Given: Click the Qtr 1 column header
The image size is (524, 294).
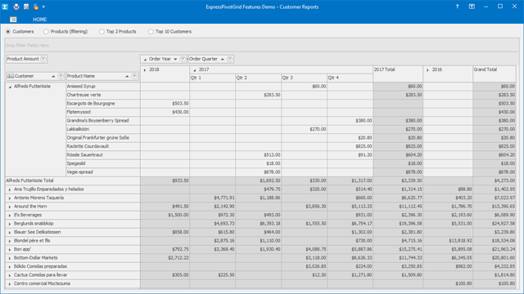Looking at the screenshot, I should pyautogui.click(x=213, y=78).
